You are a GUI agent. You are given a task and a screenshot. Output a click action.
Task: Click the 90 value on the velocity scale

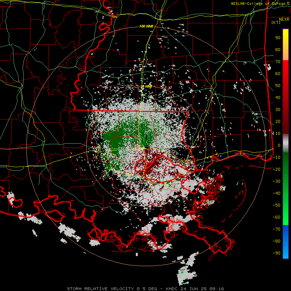pyautogui.click(x=278, y=38)
